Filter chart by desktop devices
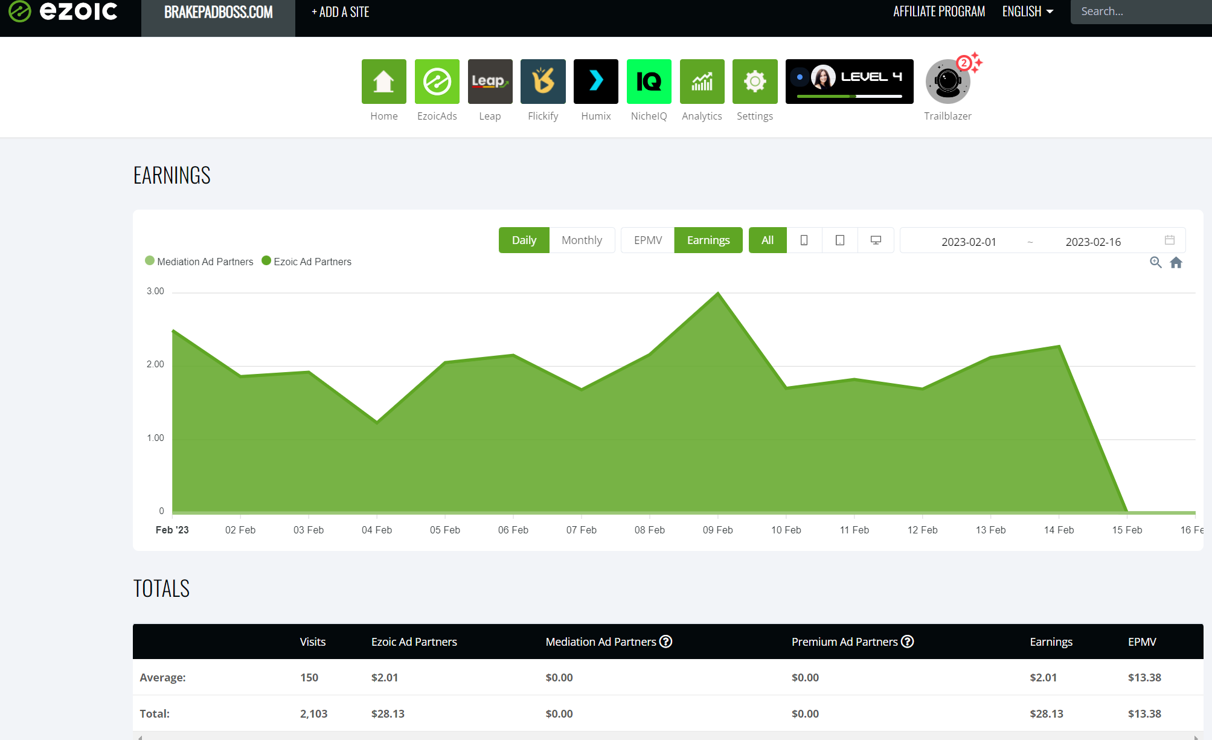This screenshot has width=1212, height=740. click(876, 240)
